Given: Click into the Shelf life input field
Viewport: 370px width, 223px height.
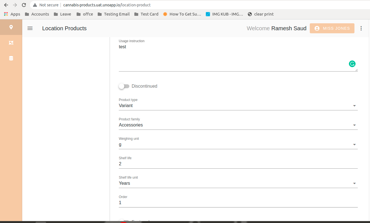Looking at the screenshot, I should (x=238, y=164).
